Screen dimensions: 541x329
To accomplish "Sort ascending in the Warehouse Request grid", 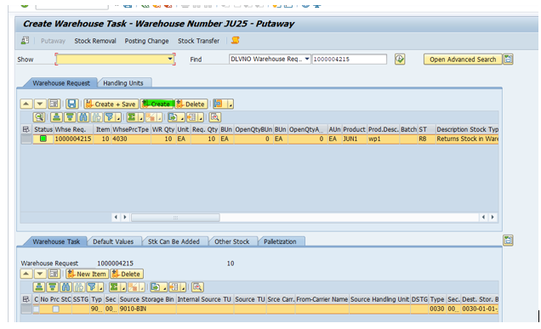I will pyautogui.click(x=56, y=117).
